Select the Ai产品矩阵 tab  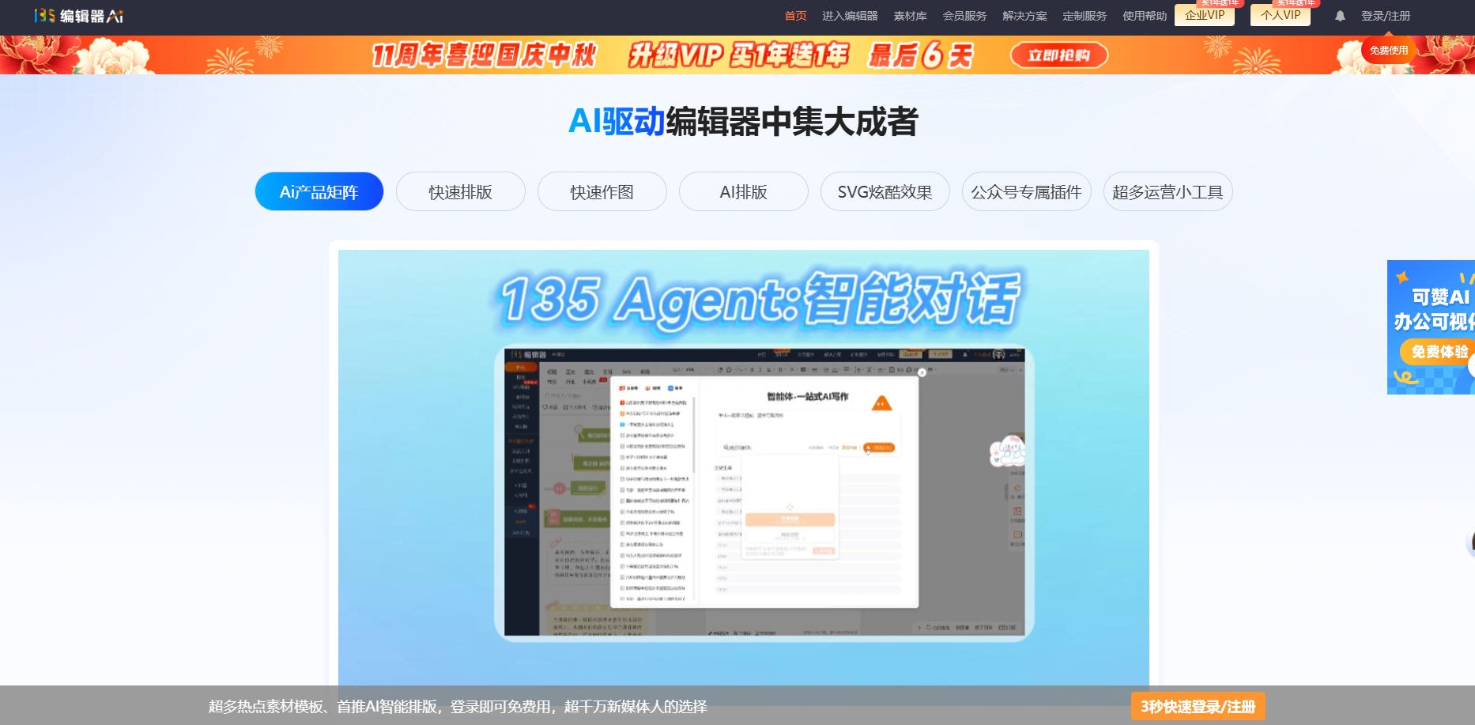point(319,191)
